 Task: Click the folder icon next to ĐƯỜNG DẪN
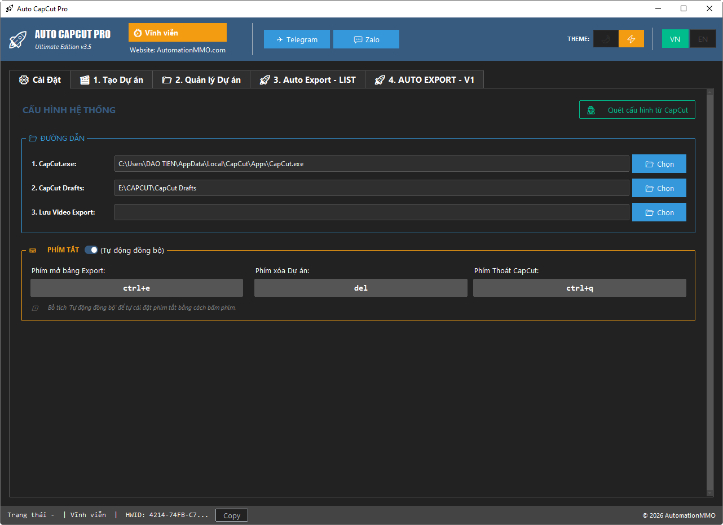point(33,139)
